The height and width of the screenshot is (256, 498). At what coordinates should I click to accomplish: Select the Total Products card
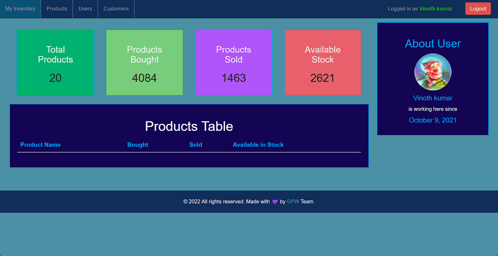[x=56, y=63]
